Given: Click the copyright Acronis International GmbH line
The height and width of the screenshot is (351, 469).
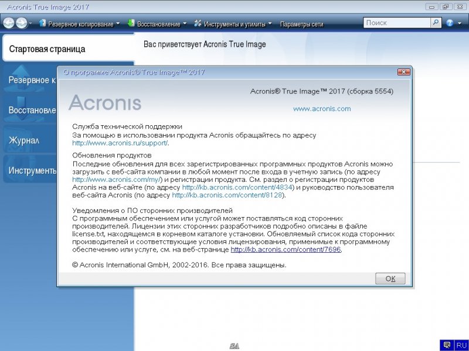Looking at the screenshot, I should [179, 265].
